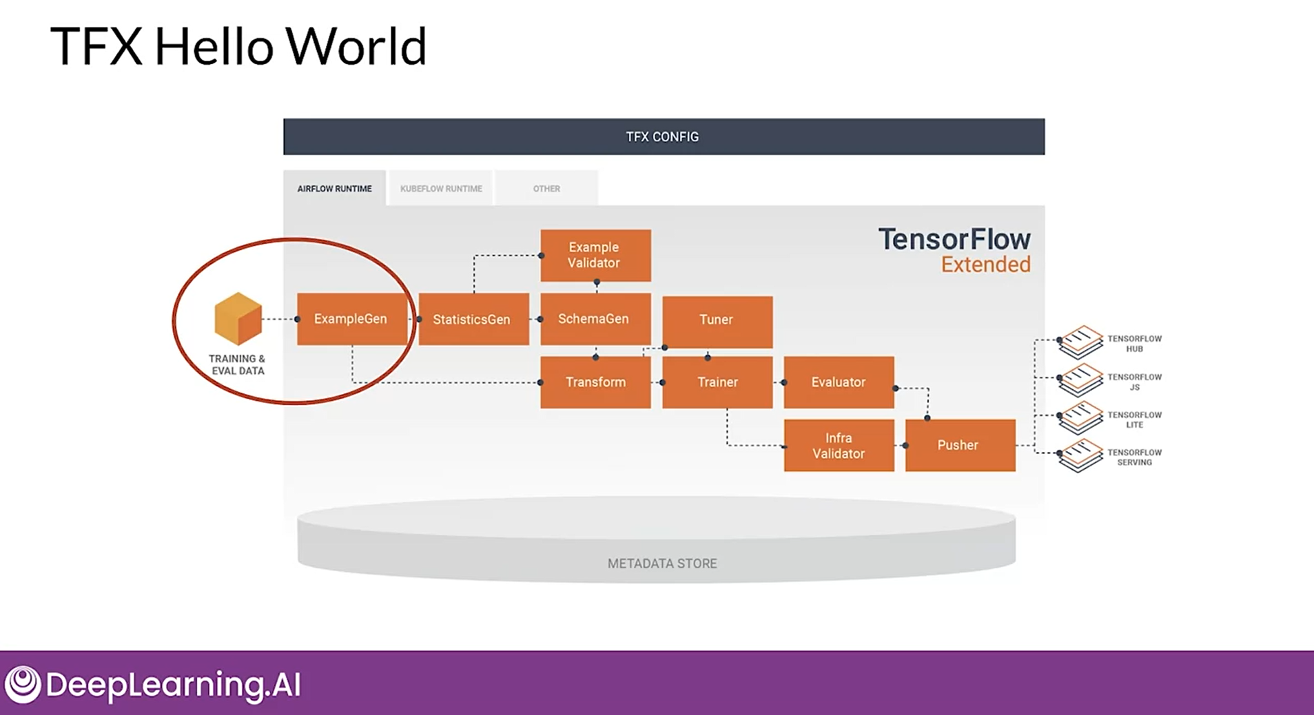Select the ExampleGen component box
1314x715 pixels.
[x=352, y=319]
